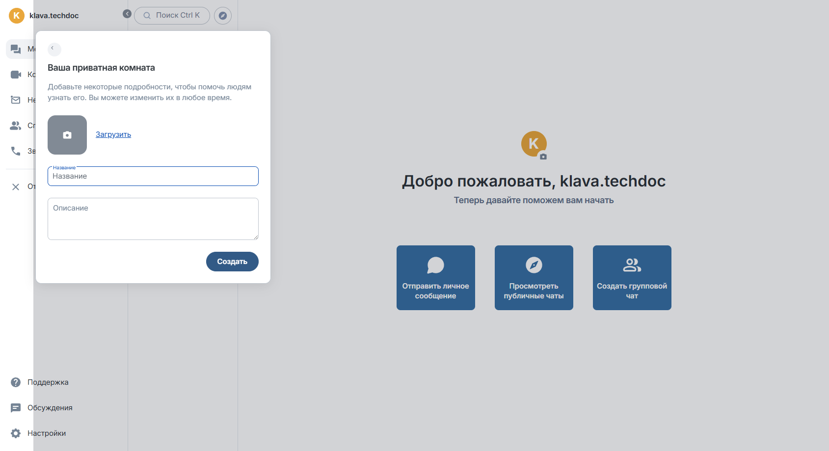This screenshot has height=451, width=829.
Task: Open the messages chat bubble icon in sidebar
Action: tap(16, 49)
